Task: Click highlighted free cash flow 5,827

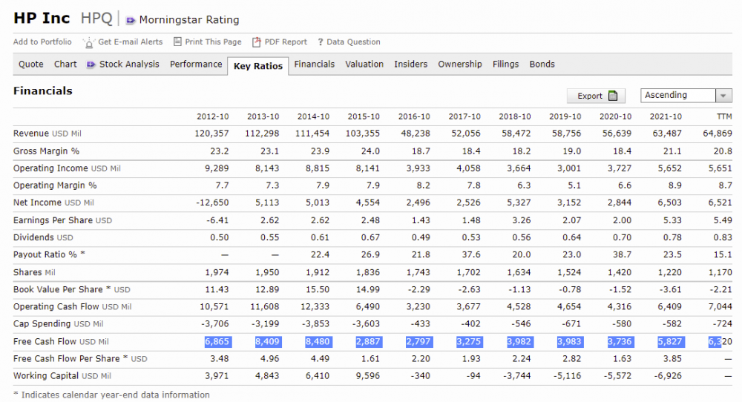Action: pyautogui.click(x=670, y=341)
